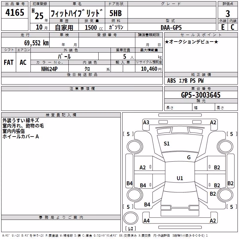Click the S1 mark on the hood
This screenshot has width=239, height=239.
coord(166,144)
